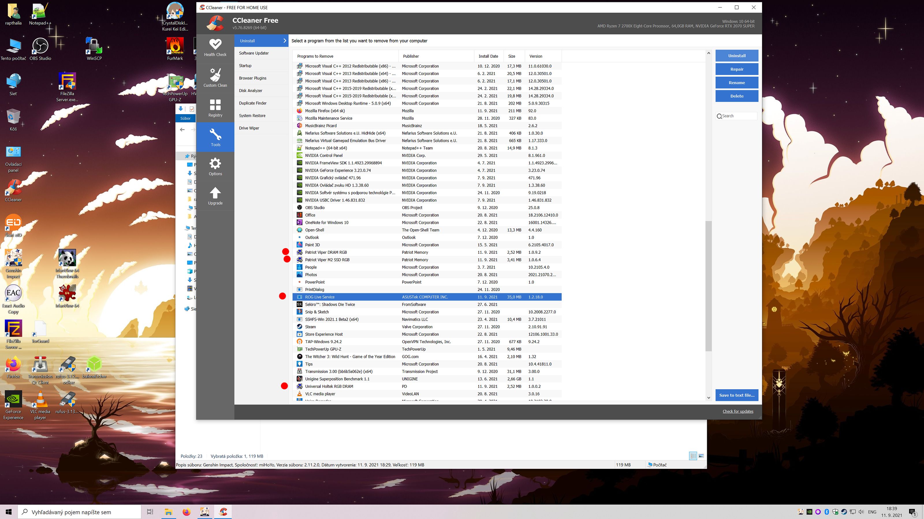Select The Witcher 3 list entry
Viewport: 924px width, 519px height.
pyautogui.click(x=427, y=357)
